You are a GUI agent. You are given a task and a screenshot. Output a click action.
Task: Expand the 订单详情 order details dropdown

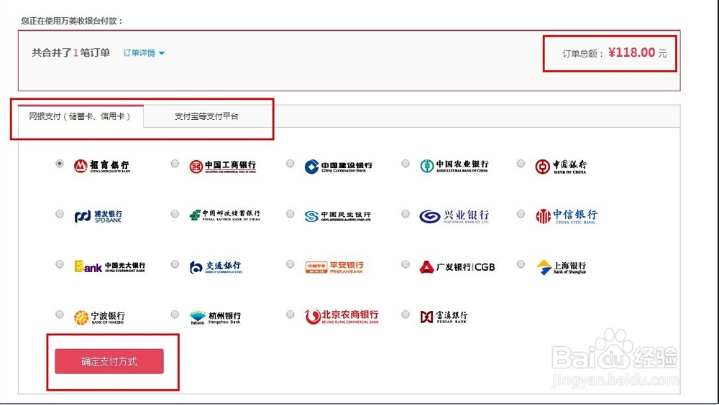tap(144, 53)
